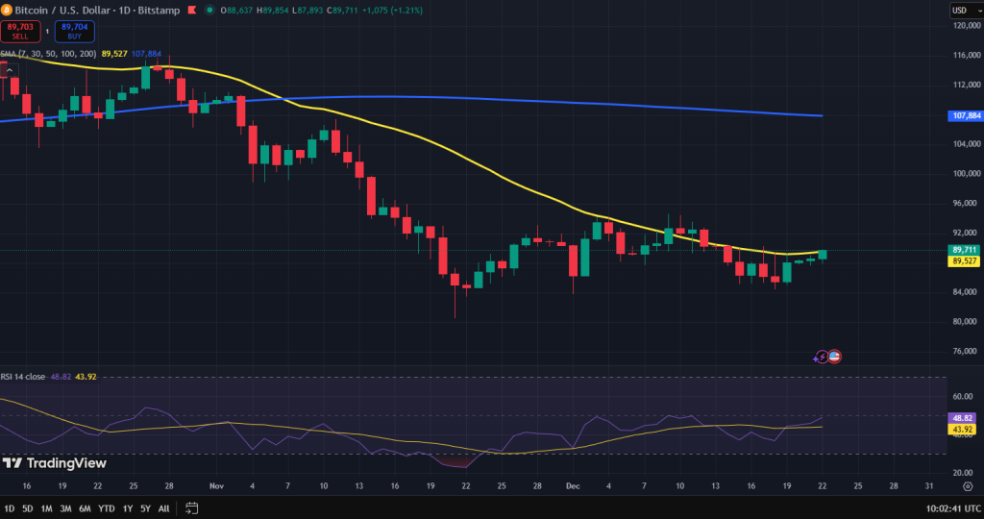Switch to the All time range
Screen dimensions: 984x519
point(163,508)
